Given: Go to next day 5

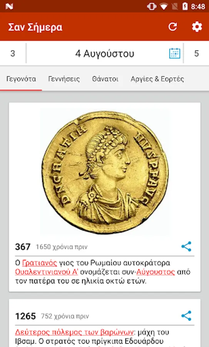Looking at the screenshot, I should pos(196,53).
